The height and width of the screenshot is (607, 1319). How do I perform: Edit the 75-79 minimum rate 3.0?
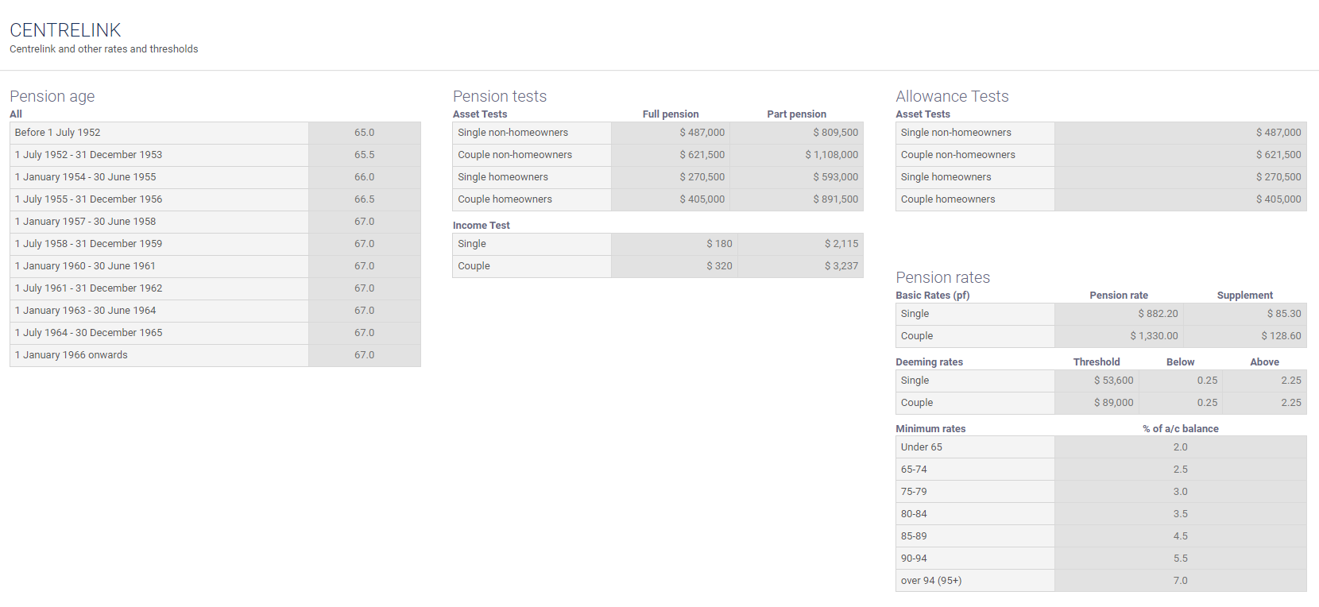pos(1181,492)
